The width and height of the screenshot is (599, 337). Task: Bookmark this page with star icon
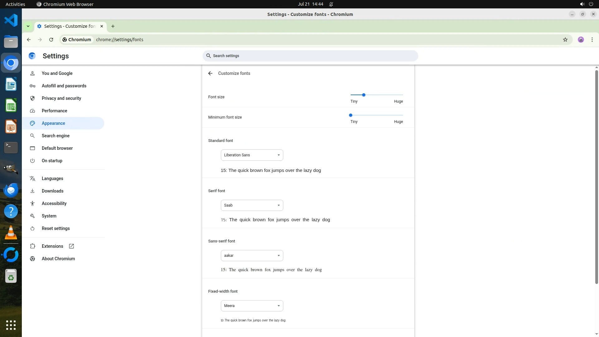pos(565,40)
